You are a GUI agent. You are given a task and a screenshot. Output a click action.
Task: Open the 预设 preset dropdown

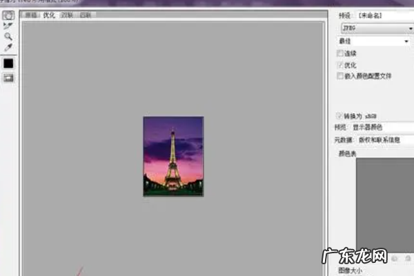pyautogui.click(x=386, y=16)
